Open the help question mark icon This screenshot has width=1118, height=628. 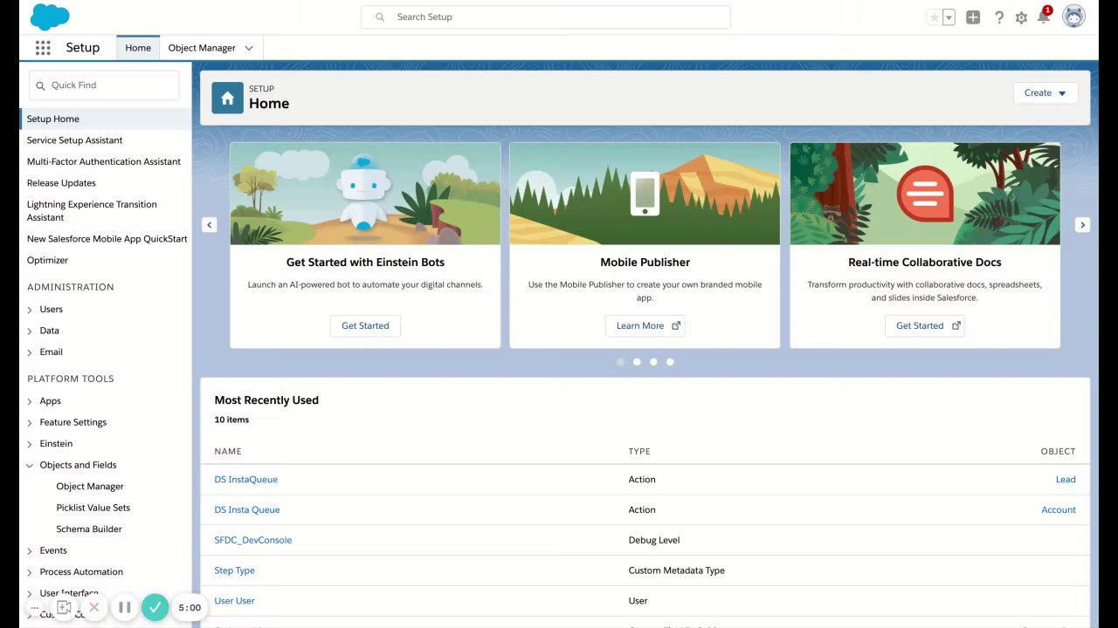(999, 17)
